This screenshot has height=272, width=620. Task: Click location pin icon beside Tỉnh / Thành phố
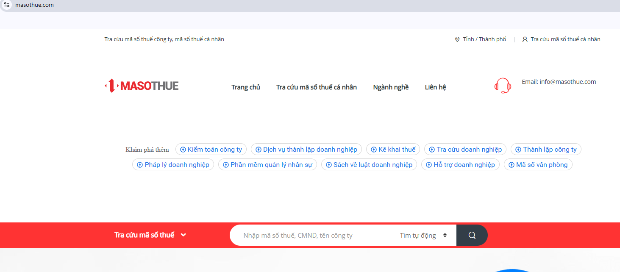pyautogui.click(x=457, y=39)
